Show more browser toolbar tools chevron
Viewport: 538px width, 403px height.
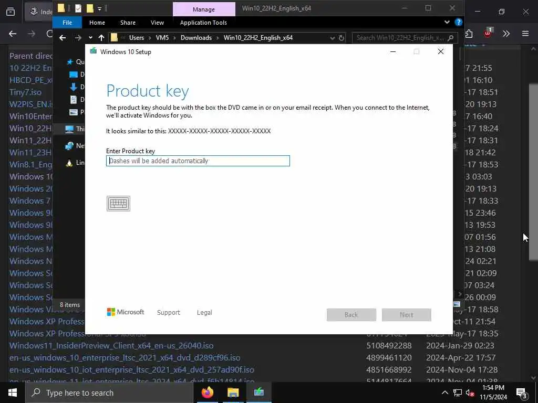point(506,34)
